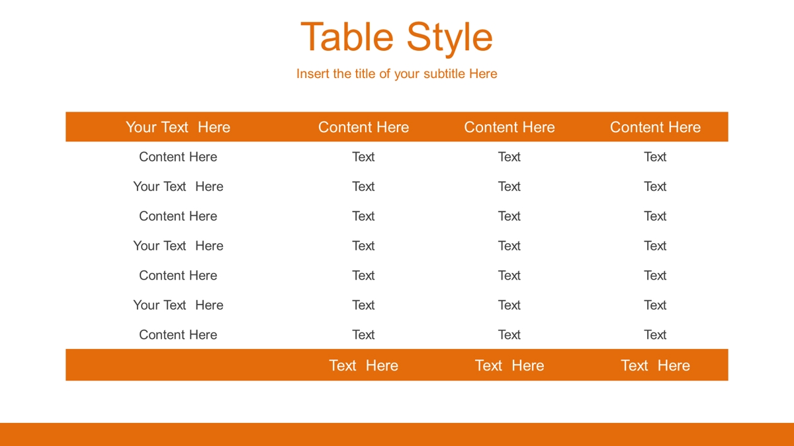
Task: Click the Your Text Here header cell
Action: (178, 127)
